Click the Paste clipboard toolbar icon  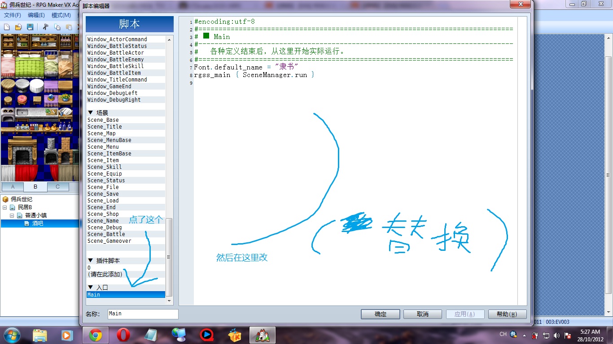click(69, 27)
